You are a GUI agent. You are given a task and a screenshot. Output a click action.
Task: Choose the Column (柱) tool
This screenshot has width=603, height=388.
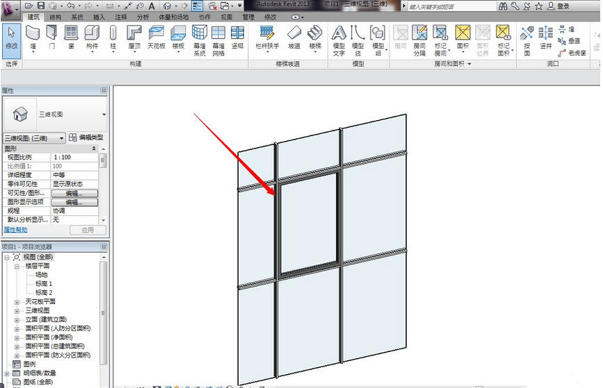(113, 38)
